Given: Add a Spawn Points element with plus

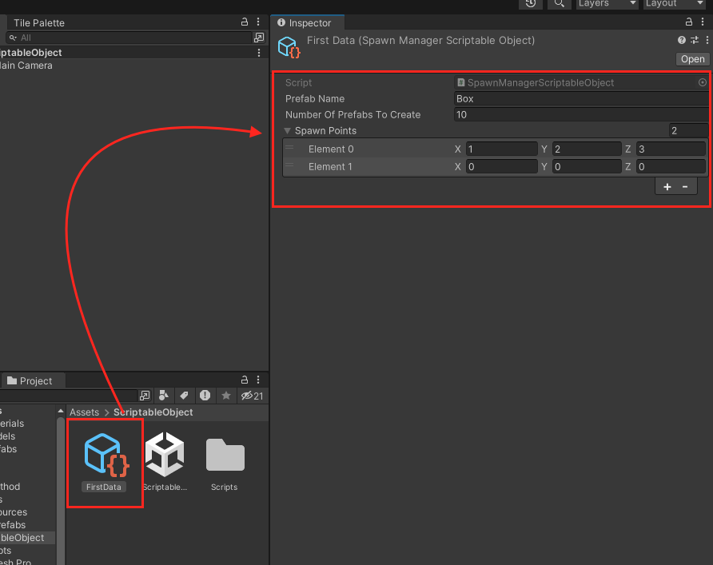Looking at the screenshot, I should [x=667, y=187].
